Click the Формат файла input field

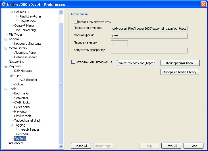(x=149, y=36)
